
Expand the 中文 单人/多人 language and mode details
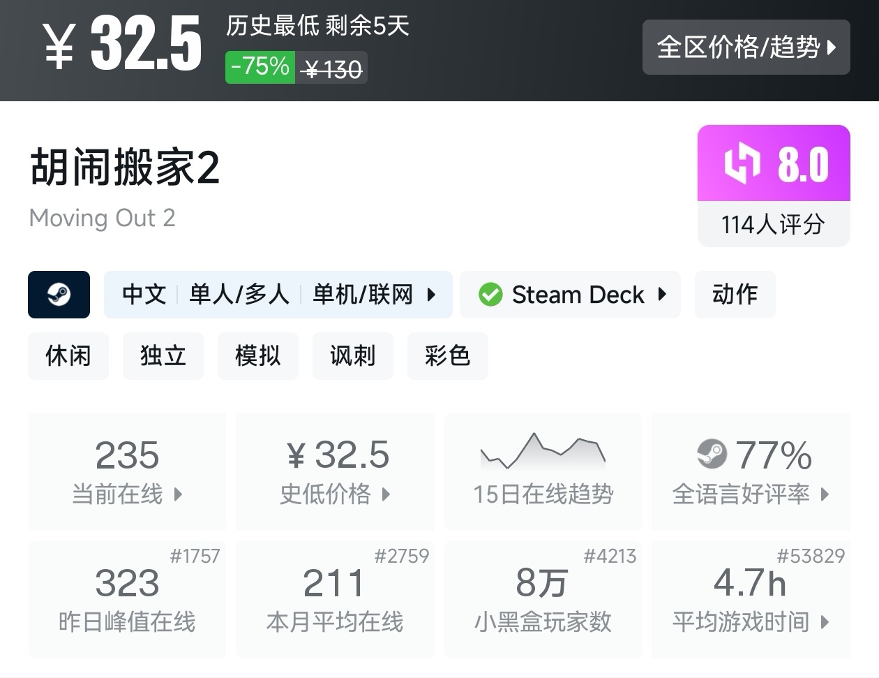click(278, 295)
